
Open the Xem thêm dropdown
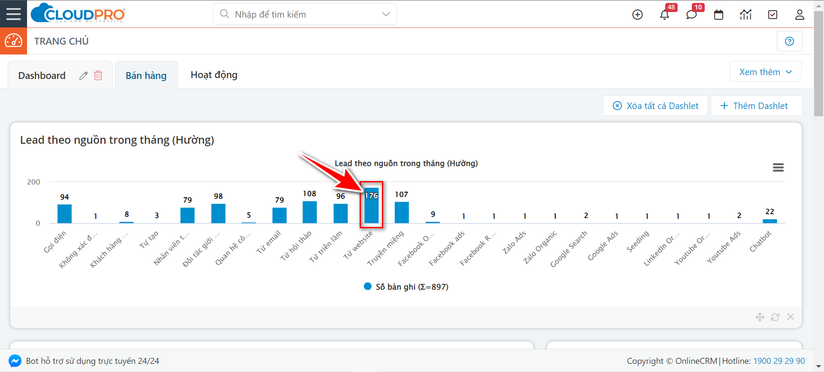(765, 72)
